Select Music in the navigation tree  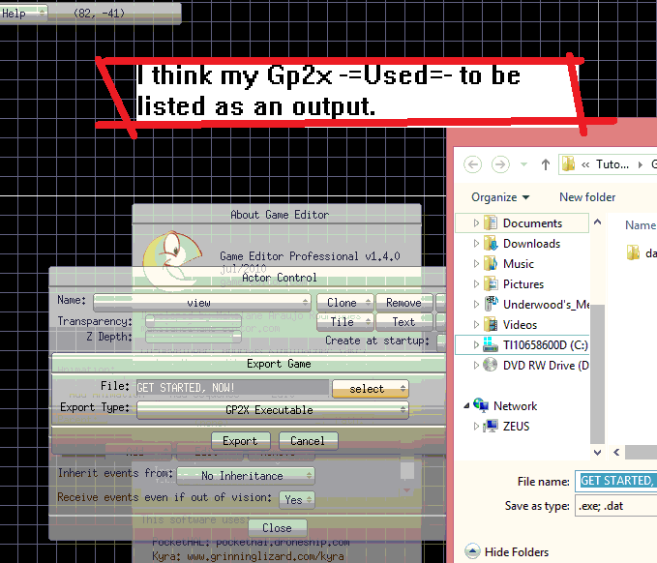(519, 263)
